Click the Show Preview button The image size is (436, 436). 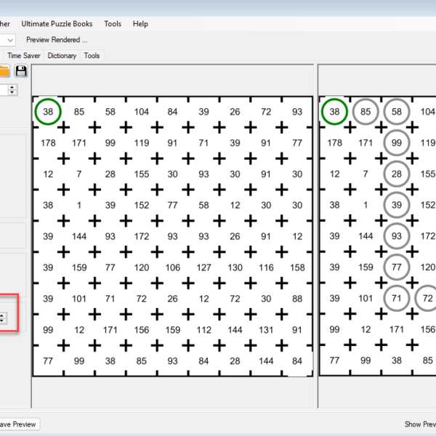tap(419, 424)
